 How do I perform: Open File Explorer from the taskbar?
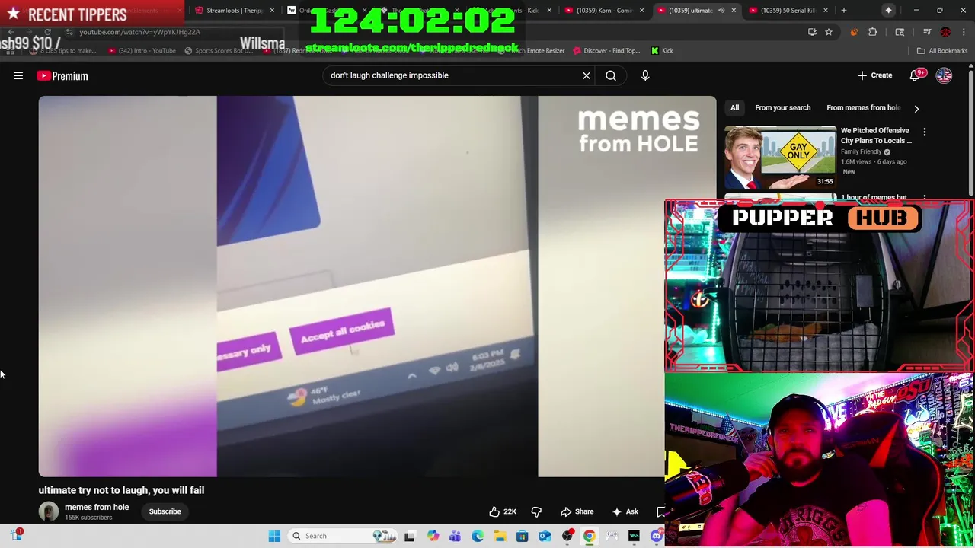(500, 536)
